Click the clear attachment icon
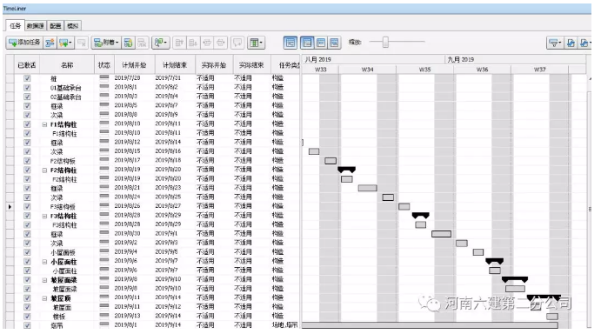The height and width of the screenshot is (334, 601). 142,43
